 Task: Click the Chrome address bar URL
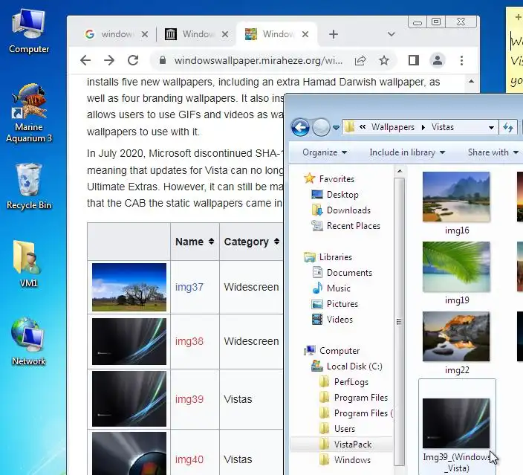click(259, 60)
